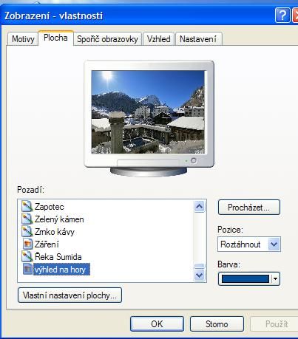Click the Záření image file icon
The image size is (298, 339).
[27, 244]
